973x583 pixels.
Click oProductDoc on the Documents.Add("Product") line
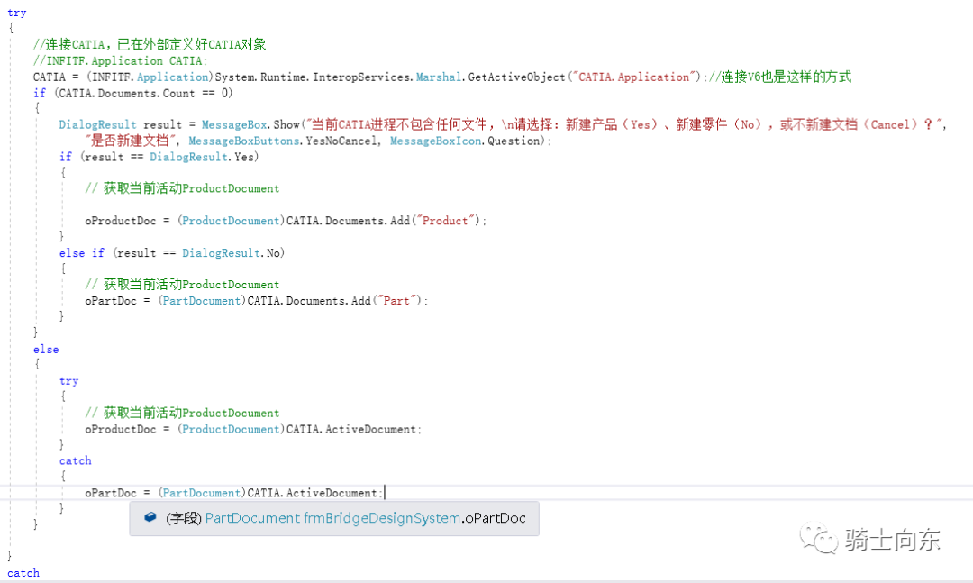(x=121, y=221)
